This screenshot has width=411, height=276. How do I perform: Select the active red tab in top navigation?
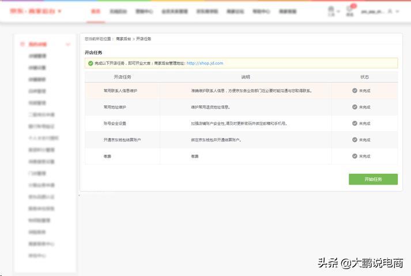[x=96, y=11]
